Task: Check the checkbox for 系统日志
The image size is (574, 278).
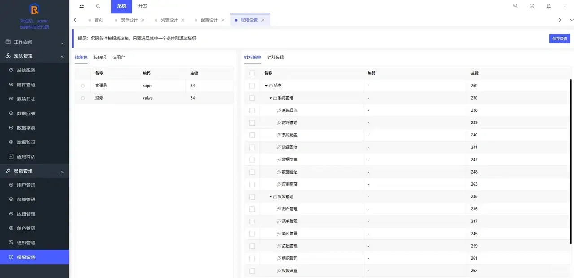Action: click(x=252, y=110)
